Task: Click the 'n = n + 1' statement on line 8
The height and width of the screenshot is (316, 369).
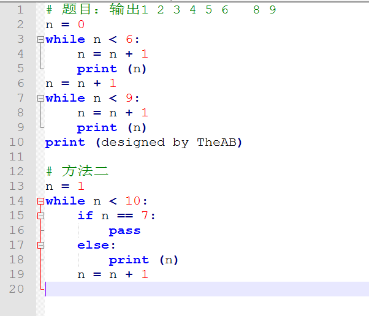Action: pos(113,113)
